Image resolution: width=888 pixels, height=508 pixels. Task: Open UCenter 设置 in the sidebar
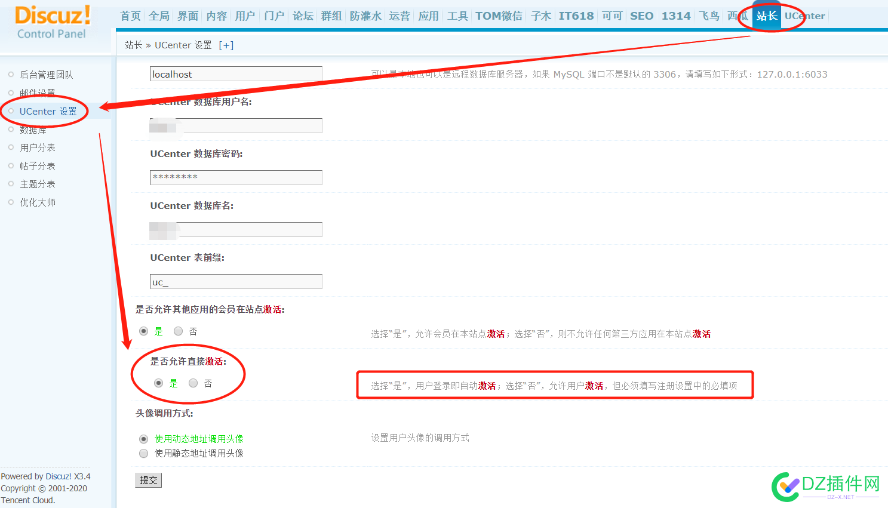pyautogui.click(x=48, y=112)
